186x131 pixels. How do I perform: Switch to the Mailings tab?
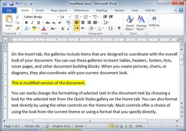[102, 10]
